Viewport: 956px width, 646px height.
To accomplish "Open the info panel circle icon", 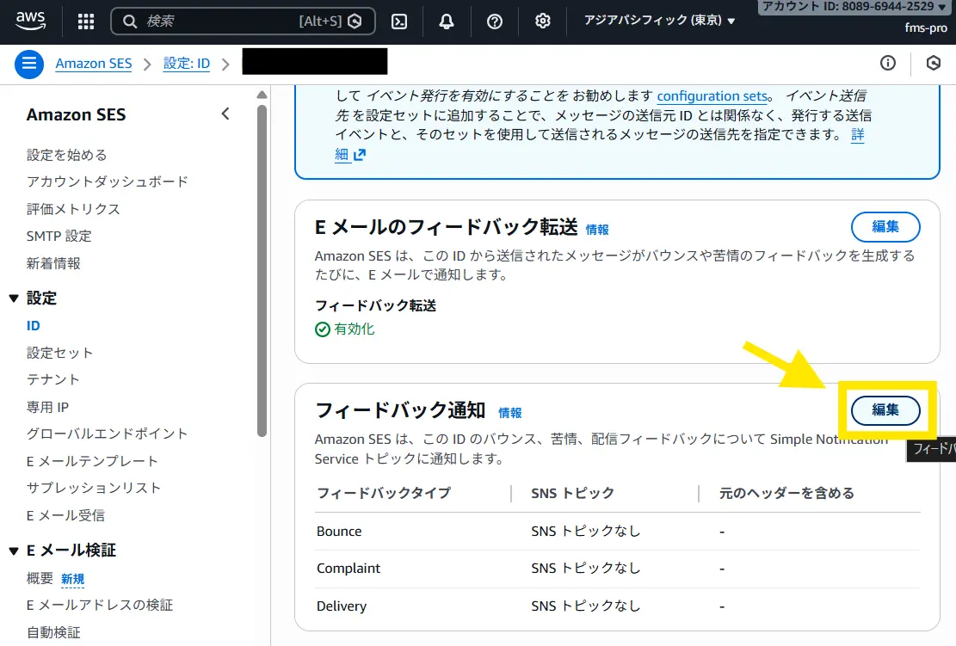I will coord(888,63).
